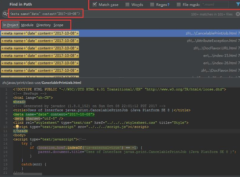Click the catch(err) line
This screenshot has width=240, height=177.
pyautogui.click(x=34, y=164)
